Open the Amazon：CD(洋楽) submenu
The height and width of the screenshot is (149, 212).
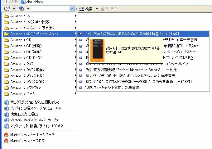40,52
